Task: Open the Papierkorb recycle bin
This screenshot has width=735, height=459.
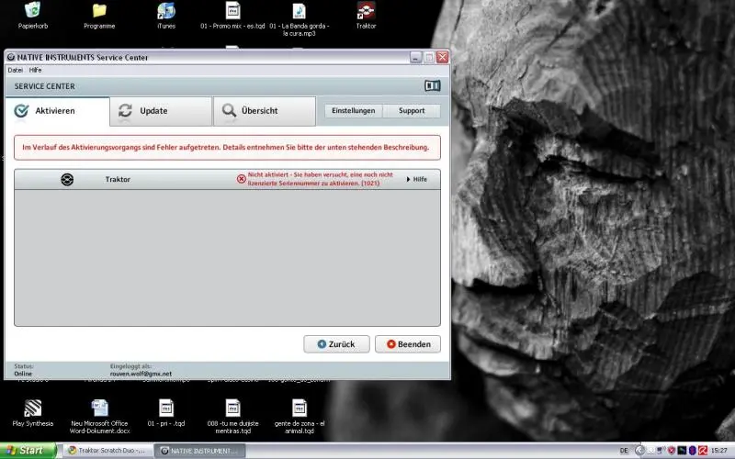Action: pyautogui.click(x=33, y=11)
